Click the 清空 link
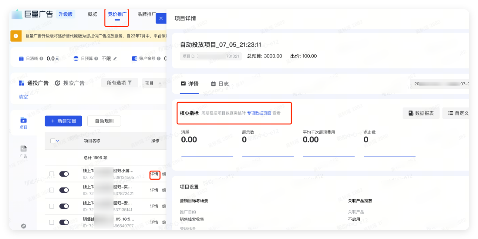This screenshot has width=478, height=239. (x=23, y=97)
